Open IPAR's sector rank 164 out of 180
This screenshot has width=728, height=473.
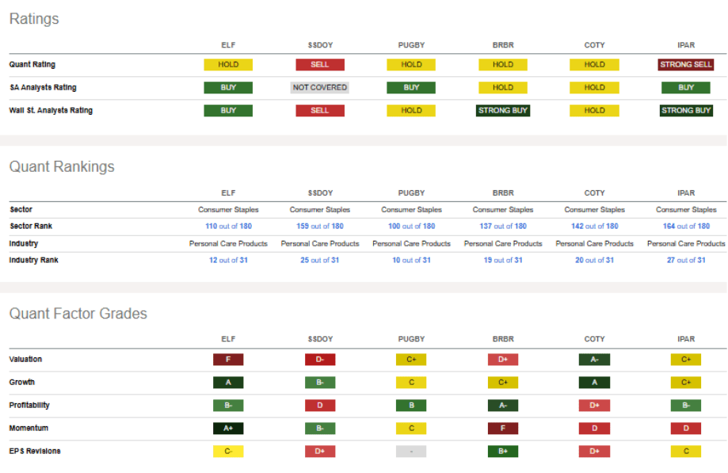coord(686,227)
